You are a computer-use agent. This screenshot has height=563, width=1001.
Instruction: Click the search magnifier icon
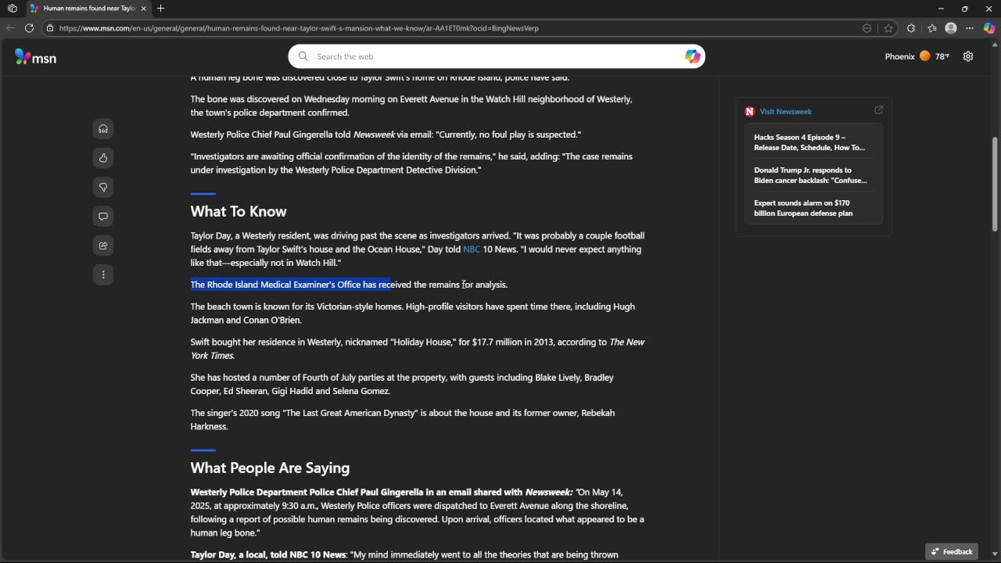(x=303, y=56)
